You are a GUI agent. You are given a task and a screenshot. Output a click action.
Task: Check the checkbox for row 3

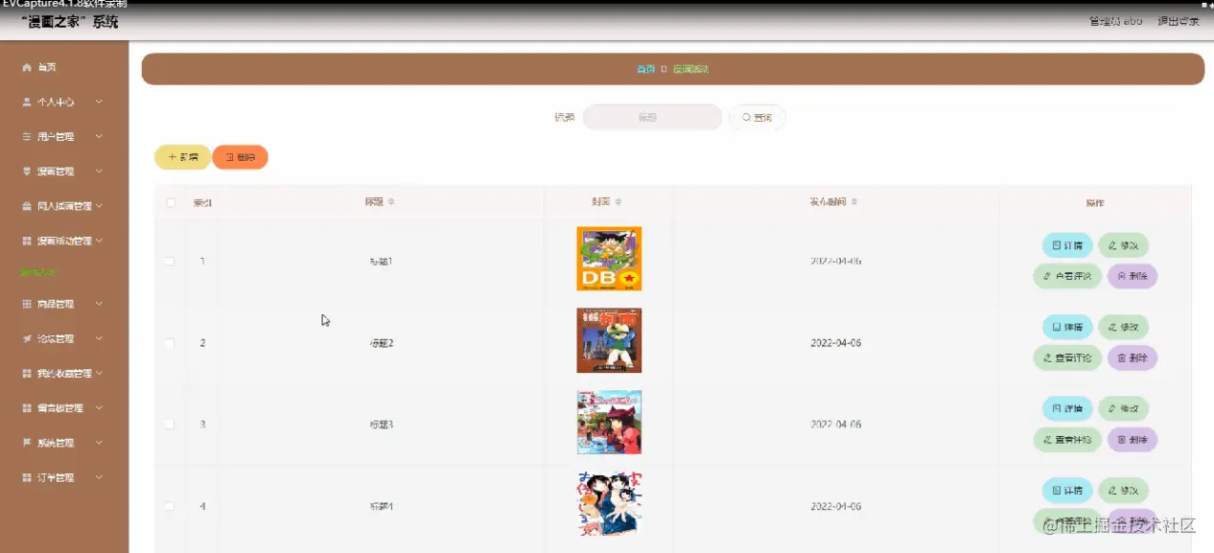tap(170, 425)
